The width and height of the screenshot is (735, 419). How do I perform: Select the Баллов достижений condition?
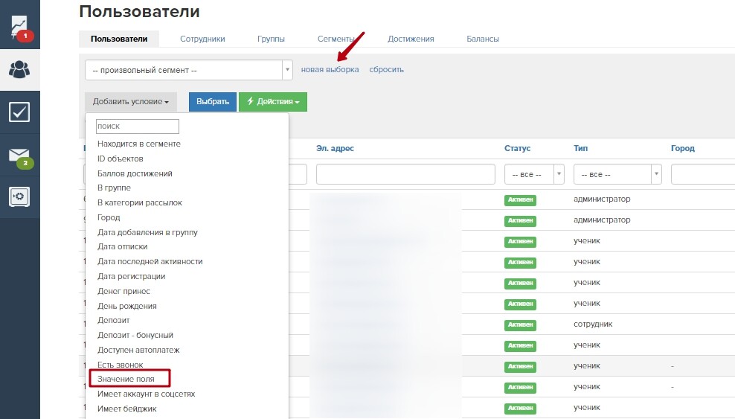[x=135, y=173]
